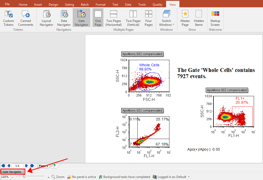Select One Page view mode

(98, 18)
